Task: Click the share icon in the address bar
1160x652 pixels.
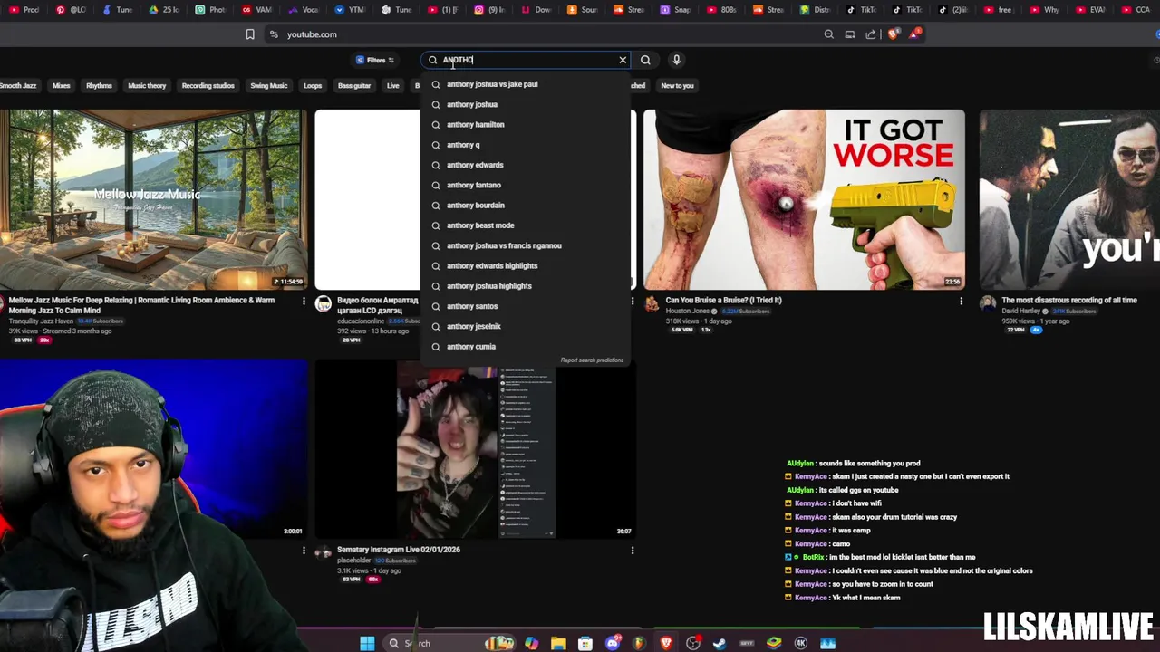Action: (x=871, y=34)
